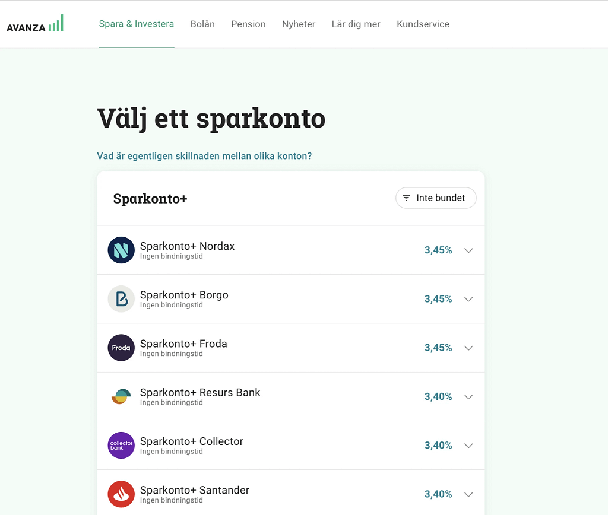Select the Santander flame logo
Viewport: 608px width, 515px height.
click(121, 494)
